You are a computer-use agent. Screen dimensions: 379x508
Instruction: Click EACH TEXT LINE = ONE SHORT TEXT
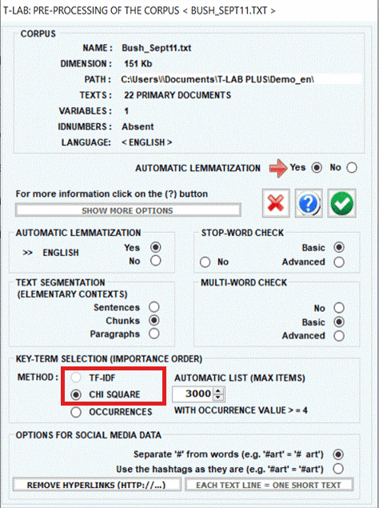click(x=269, y=485)
